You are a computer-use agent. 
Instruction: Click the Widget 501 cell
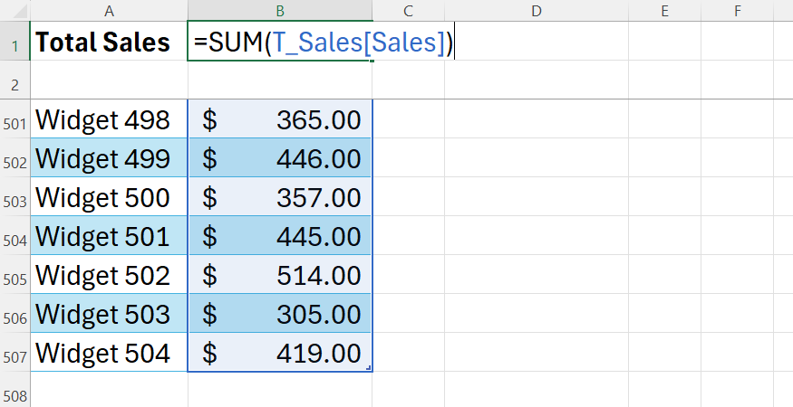[x=109, y=236]
